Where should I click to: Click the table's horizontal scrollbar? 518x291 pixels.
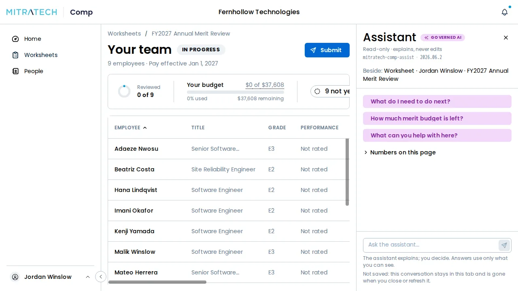click(x=157, y=282)
